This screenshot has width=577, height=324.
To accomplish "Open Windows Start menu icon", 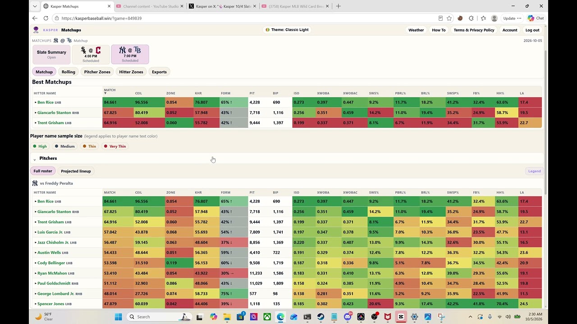I will [118, 317].
